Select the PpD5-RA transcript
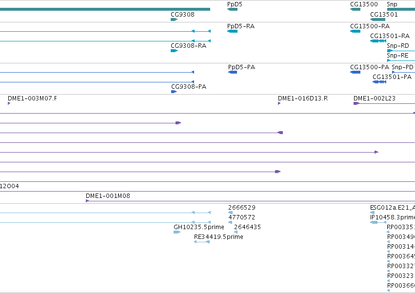This screenshot has height=293, width=415. pos(233,31)
